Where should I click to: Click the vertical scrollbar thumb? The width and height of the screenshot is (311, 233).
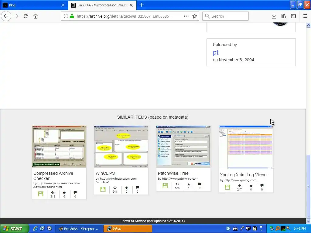pyautogui.click(x=308, y=187)
